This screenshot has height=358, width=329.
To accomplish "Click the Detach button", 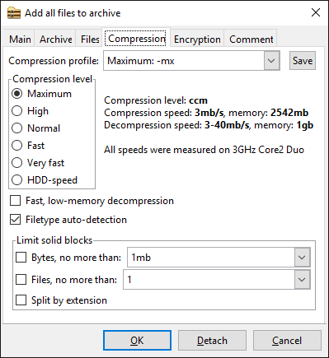I will coord(212,341).
